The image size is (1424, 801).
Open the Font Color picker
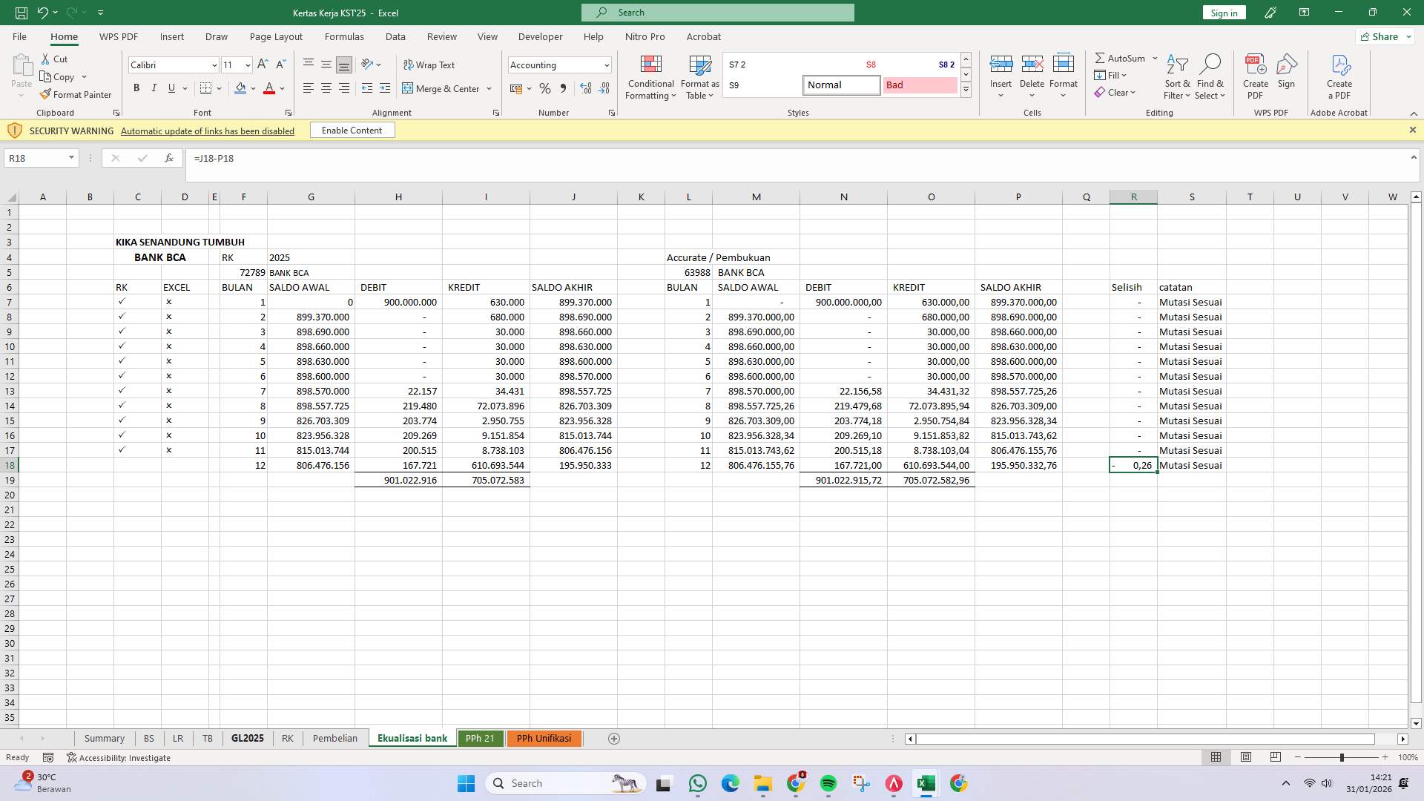click(x=281, y=88)
